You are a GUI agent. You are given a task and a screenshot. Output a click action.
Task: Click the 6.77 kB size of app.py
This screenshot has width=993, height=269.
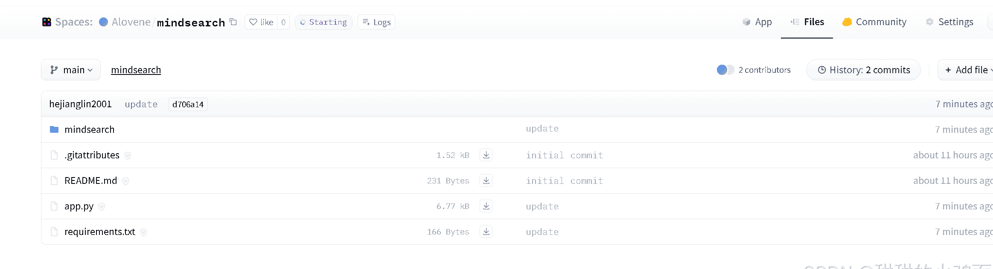coord(453,206)
